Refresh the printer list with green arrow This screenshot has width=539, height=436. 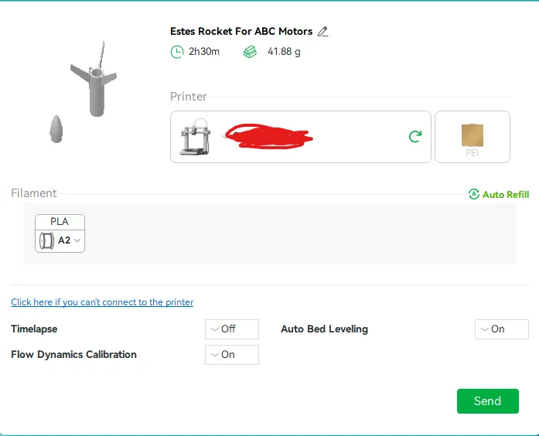pyautogui.click(x=415, y=136)
